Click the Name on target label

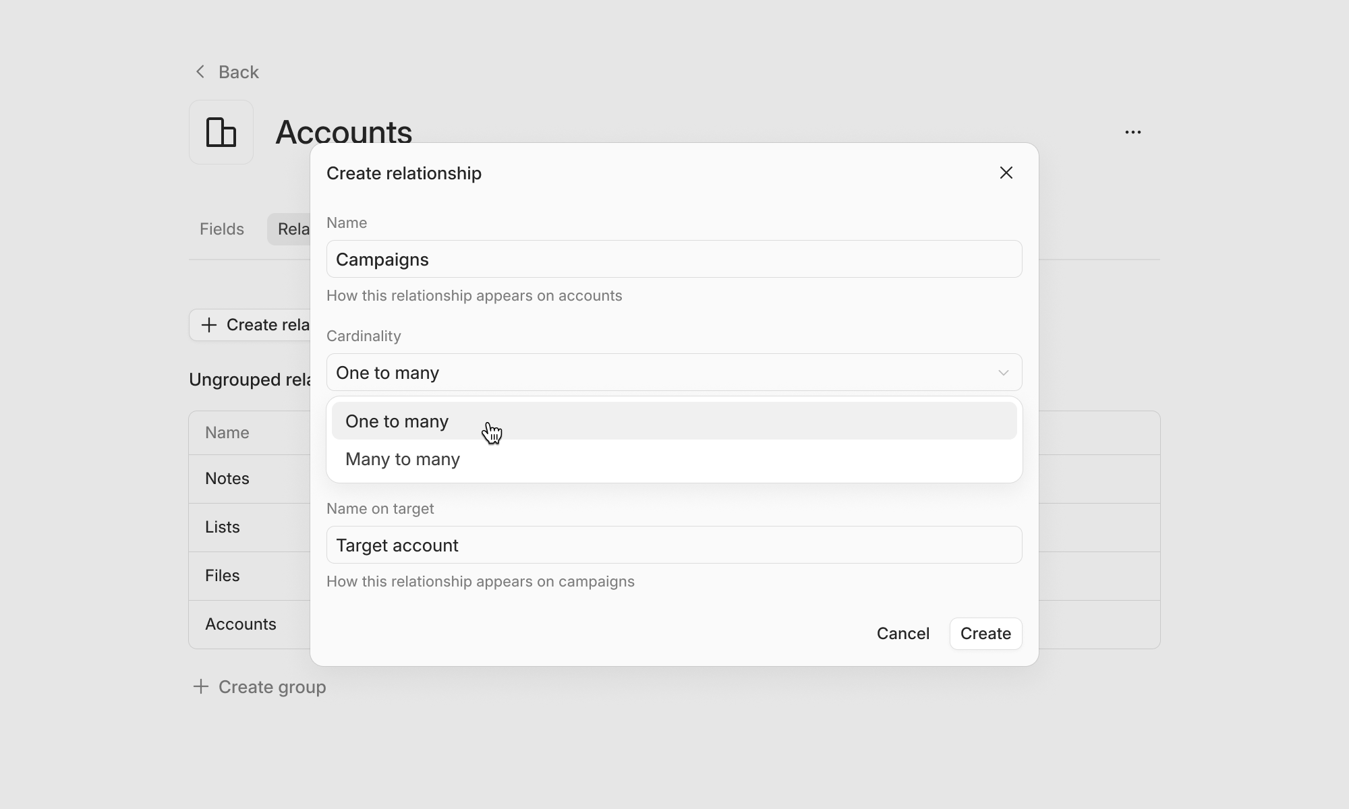[380, 508]
